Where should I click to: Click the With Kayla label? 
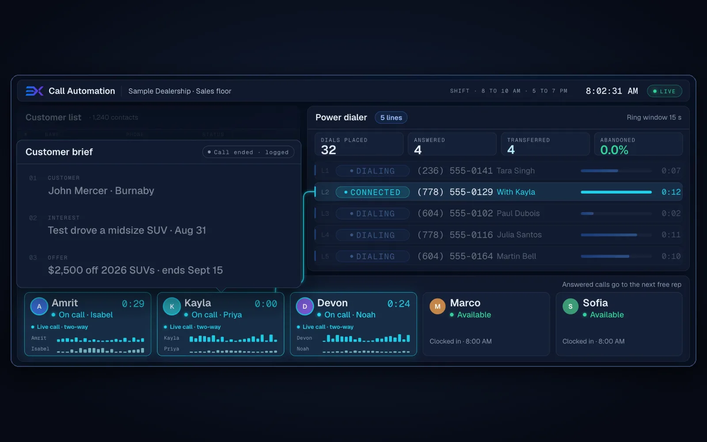[516, 192]
